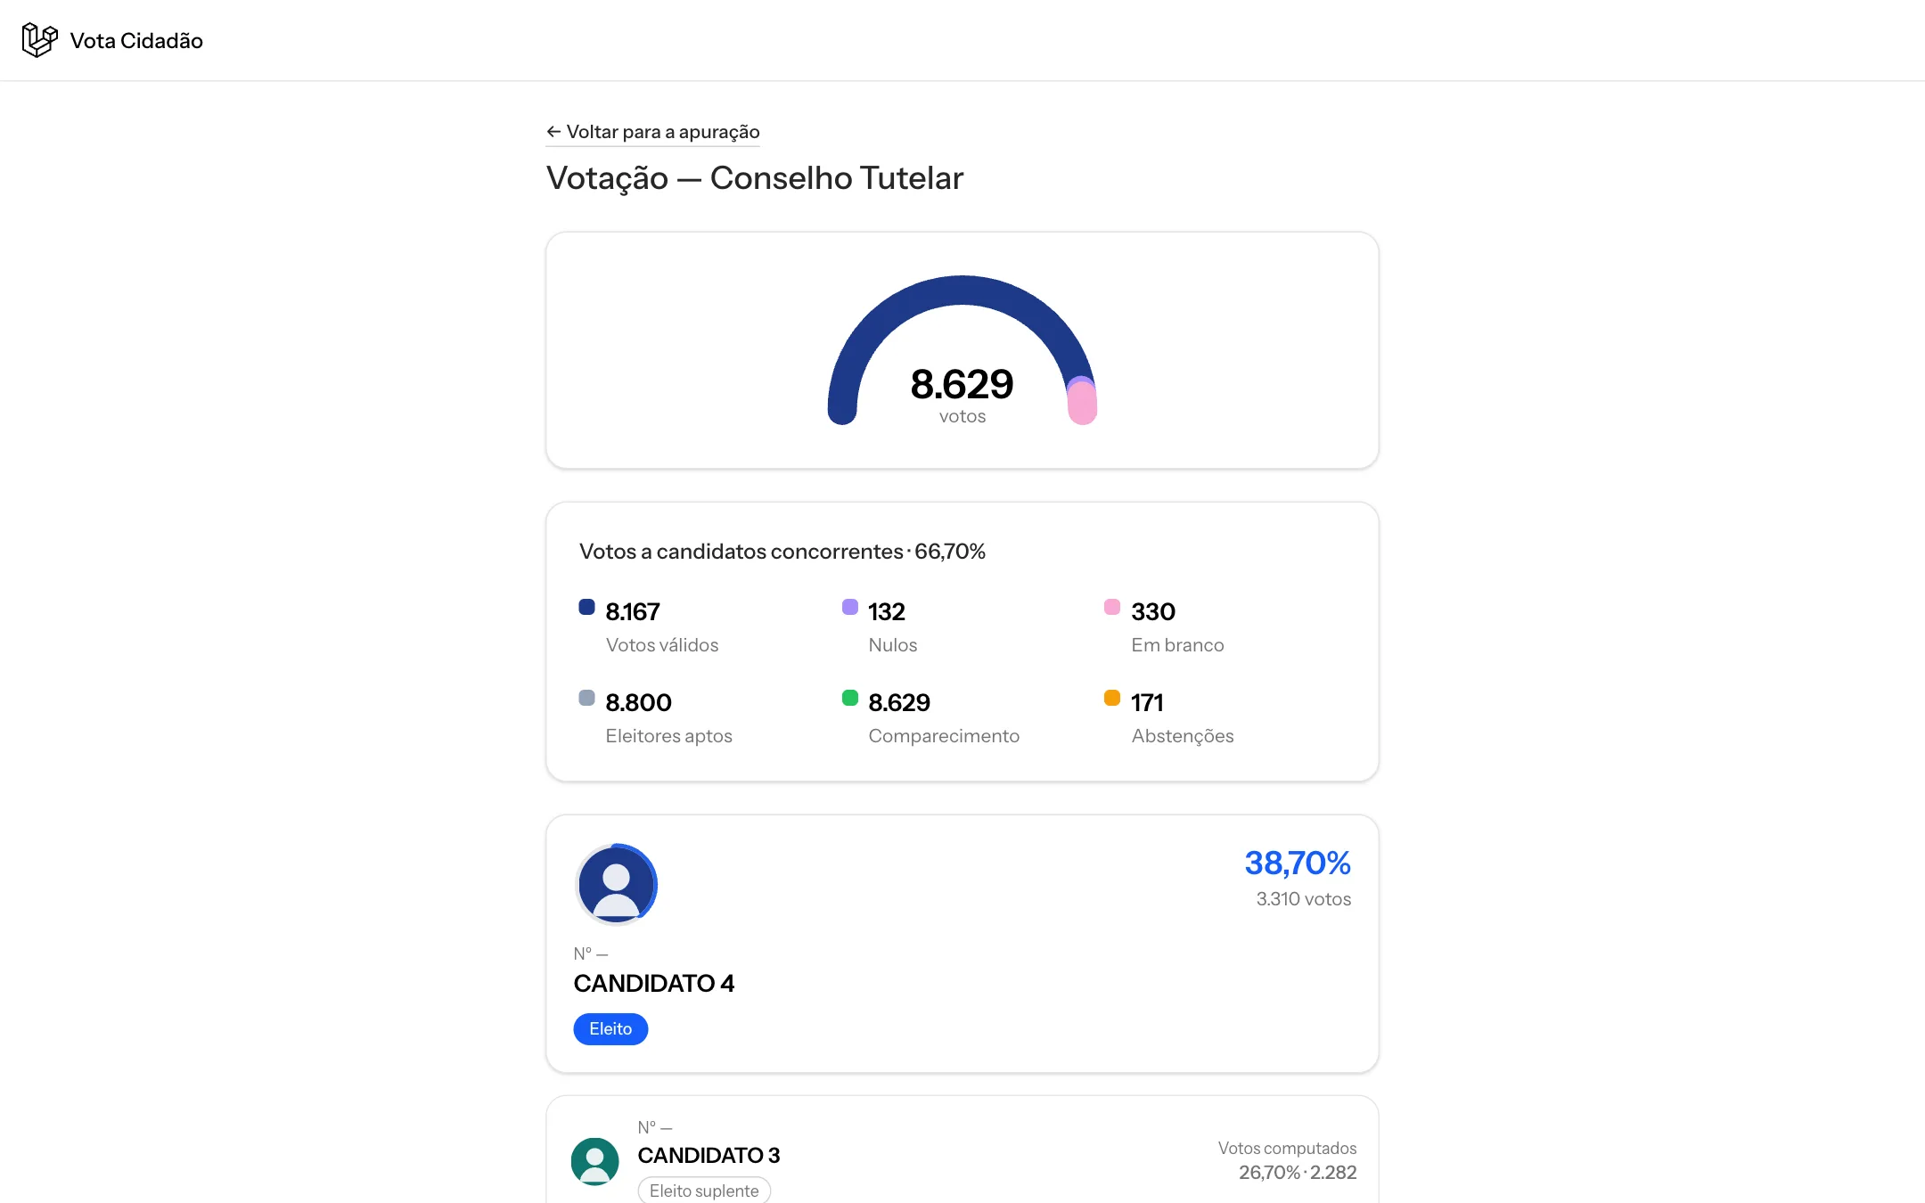The height and width of the screenshot is (1203, 1925).
Task: Click the orange Abstenções swatch
Action: (x=1112, y=698)
